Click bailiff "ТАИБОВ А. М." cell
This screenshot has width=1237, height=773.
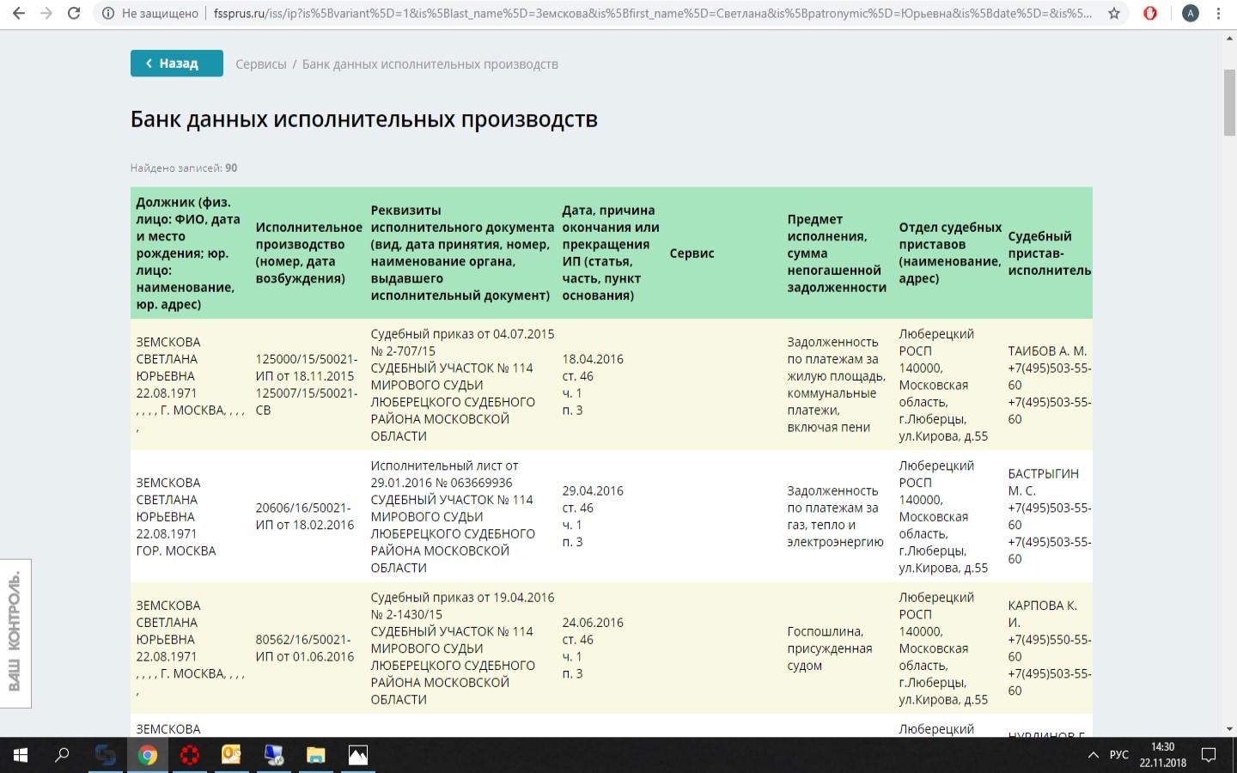pyautogui.click(x=1049, y=385)
